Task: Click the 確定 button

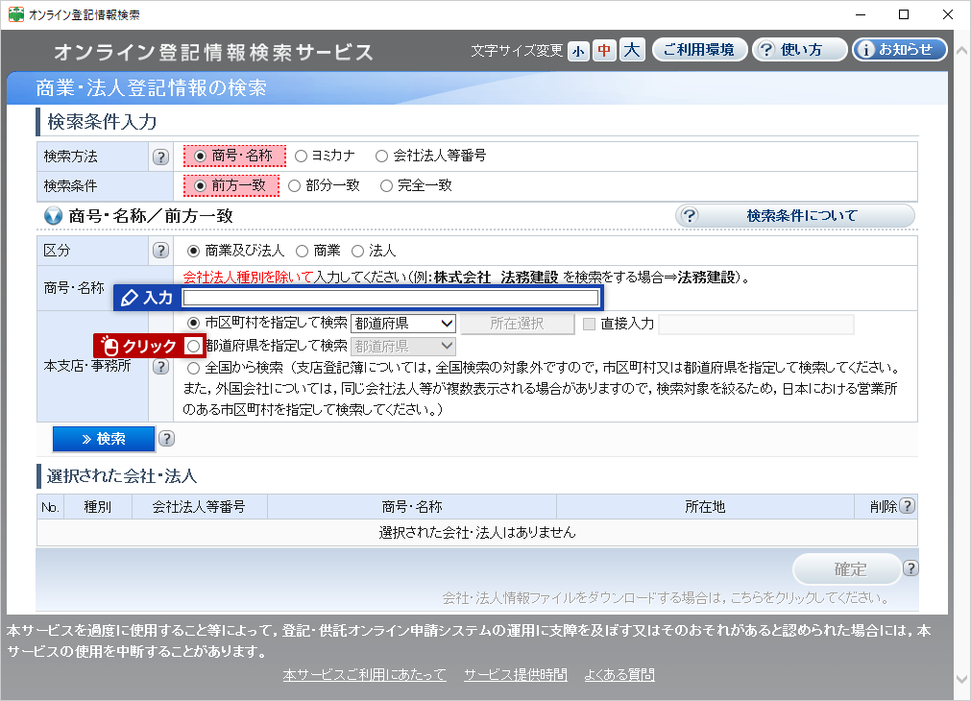Action: tap(846, 569)
